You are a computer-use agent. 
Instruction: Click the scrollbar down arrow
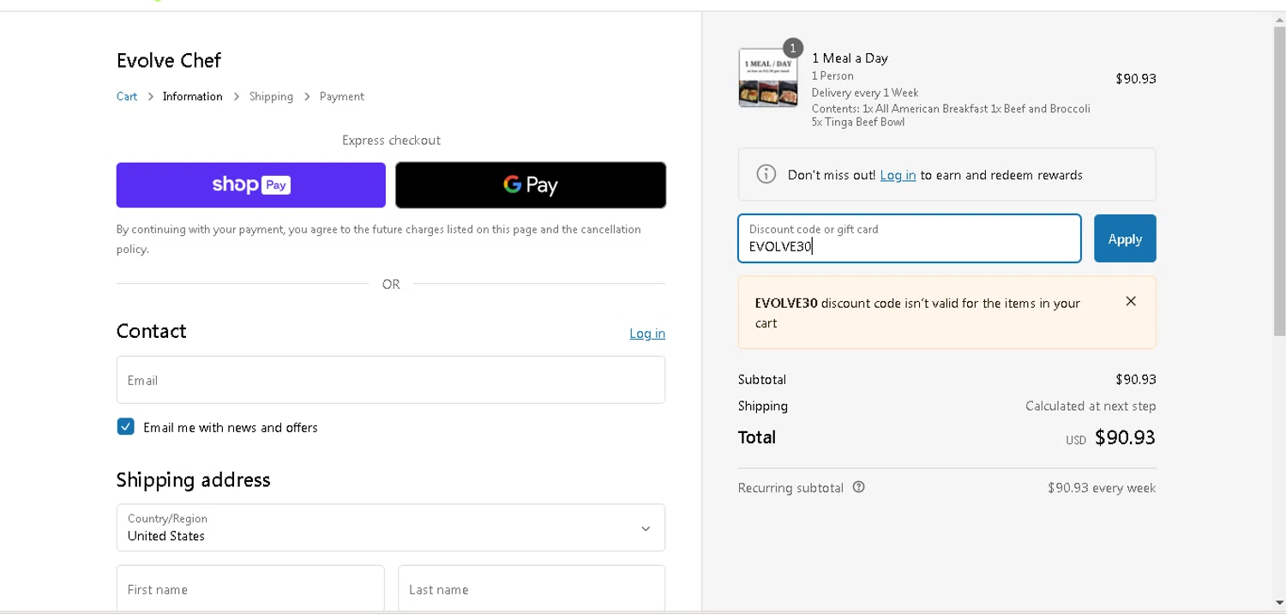point(1279,604)
